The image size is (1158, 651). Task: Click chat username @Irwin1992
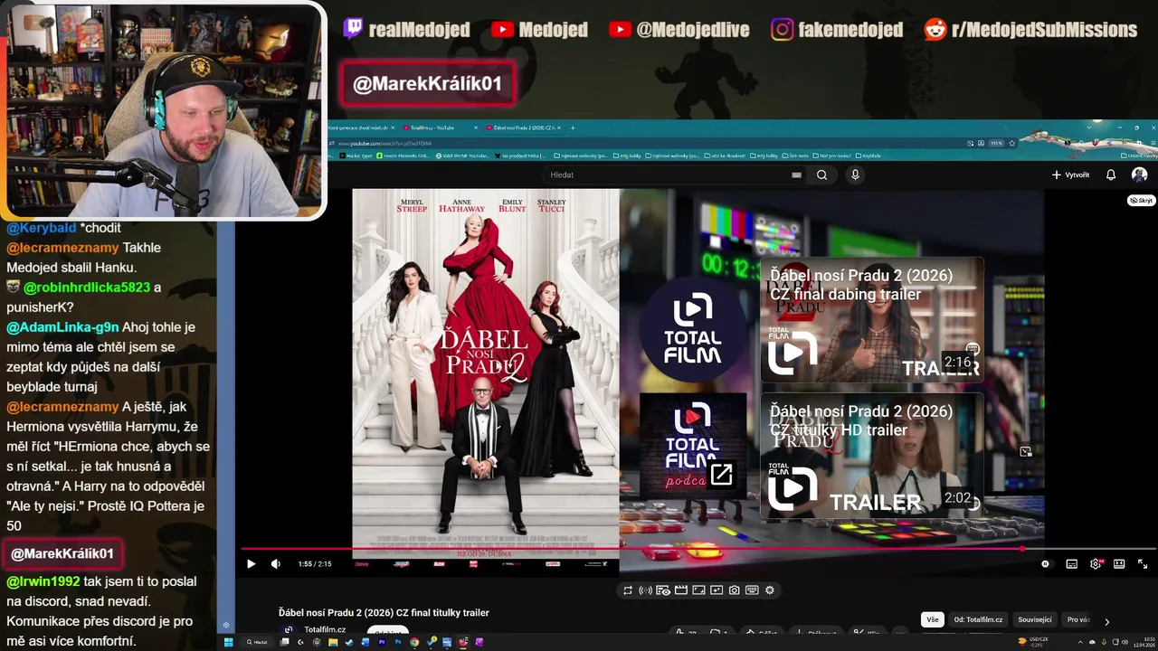point(43,581)
